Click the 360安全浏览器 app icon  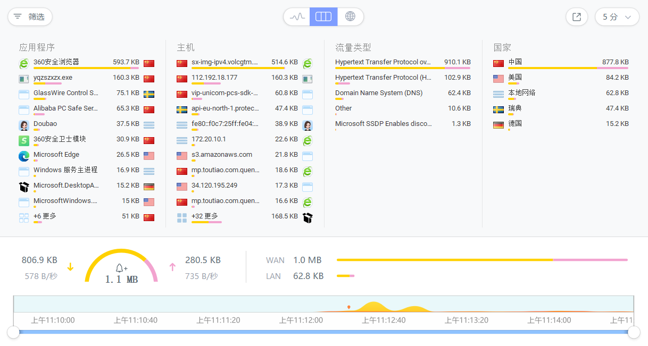click(23, 64)
